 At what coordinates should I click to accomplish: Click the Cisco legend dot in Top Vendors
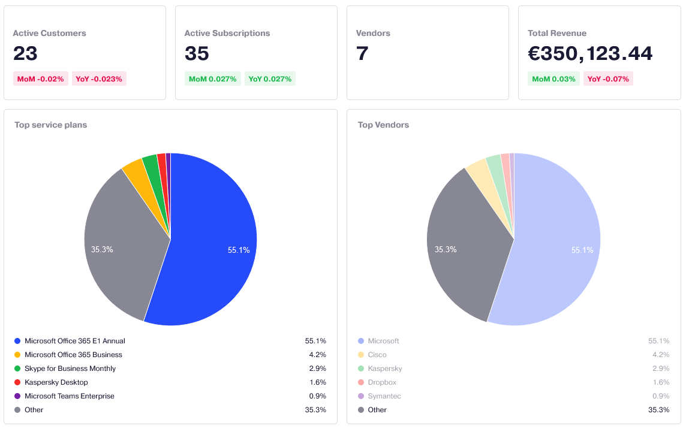pyautogui.click(x=360, y=354)
